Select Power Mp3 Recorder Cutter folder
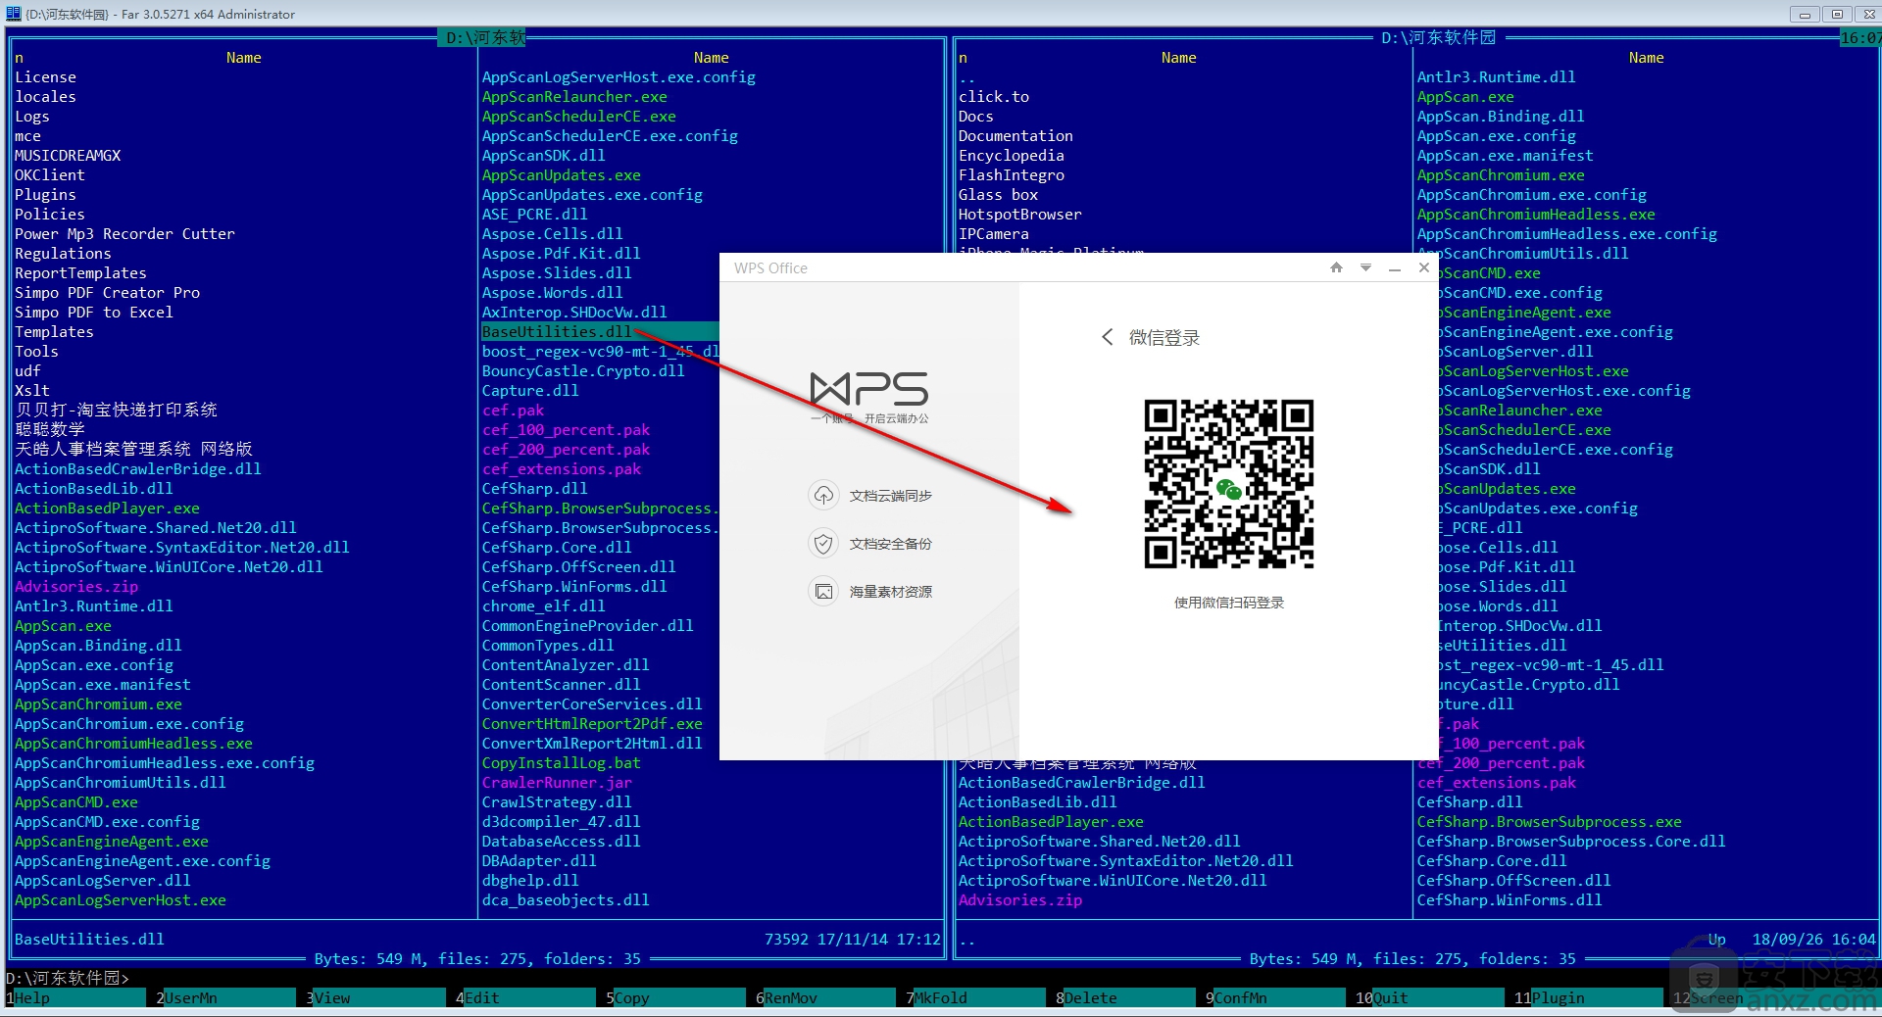Screen dimensions: 1882x1017 coord(124,233)
